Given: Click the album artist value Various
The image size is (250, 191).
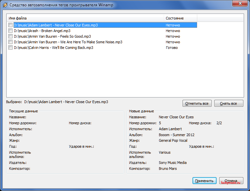Looking at the screenshot, I should (165, 152).
